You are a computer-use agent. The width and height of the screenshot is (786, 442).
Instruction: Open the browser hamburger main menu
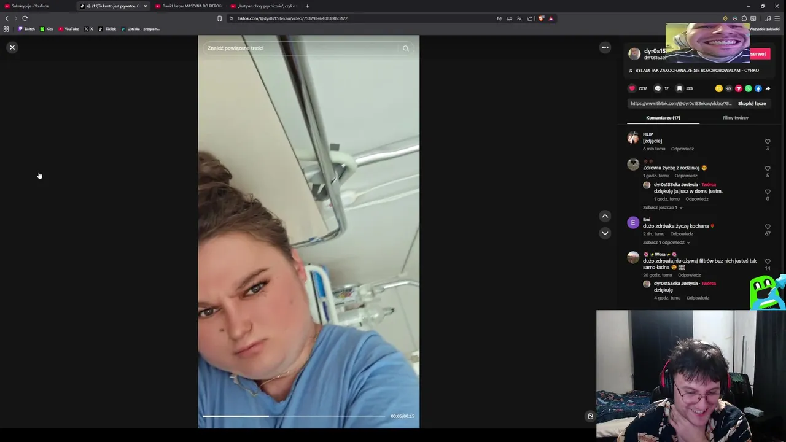[x=777, y=18]
